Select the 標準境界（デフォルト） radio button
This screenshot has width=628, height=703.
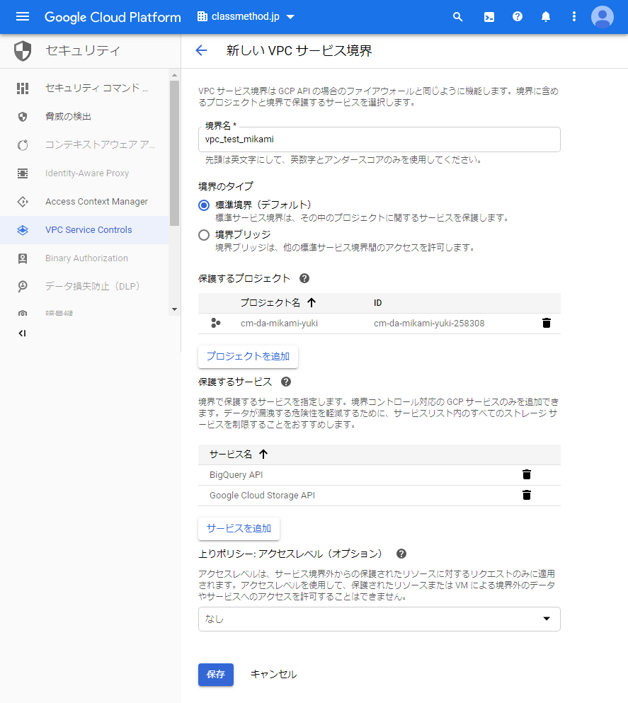click(203, 205)
